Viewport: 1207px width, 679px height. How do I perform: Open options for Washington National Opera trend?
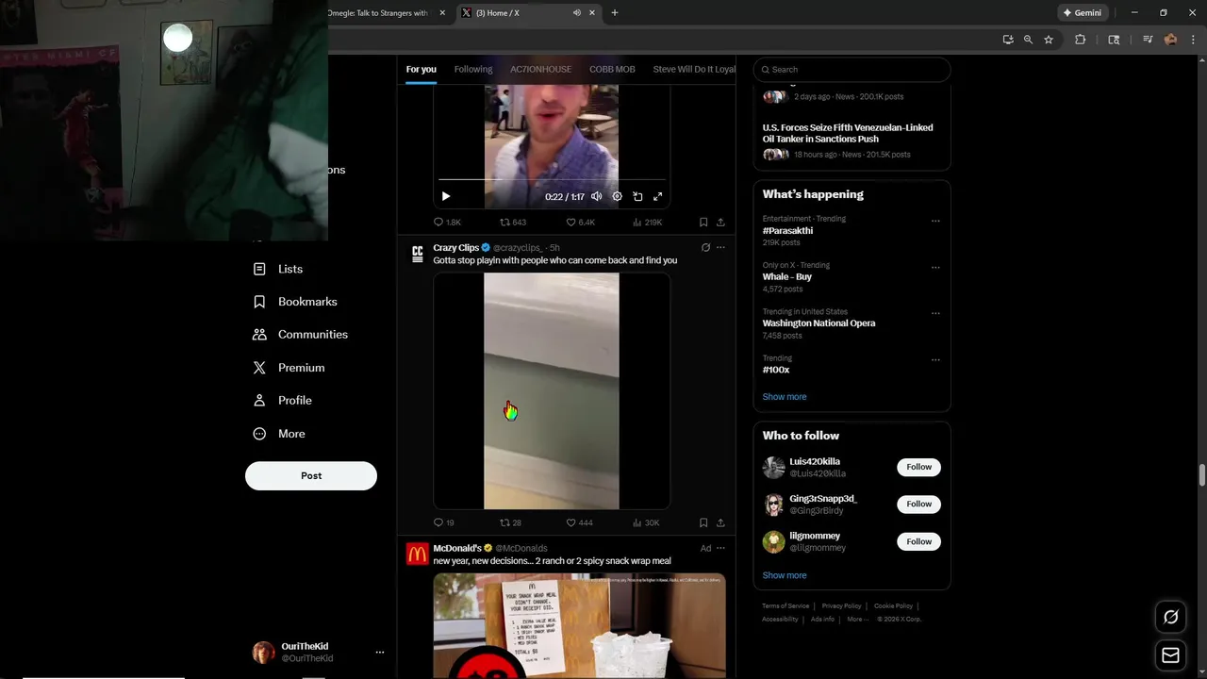(935, 313)
